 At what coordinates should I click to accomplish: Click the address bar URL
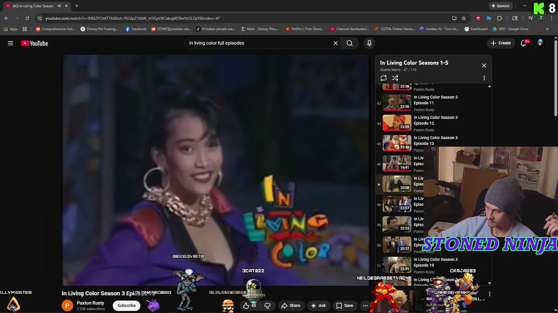133,18
